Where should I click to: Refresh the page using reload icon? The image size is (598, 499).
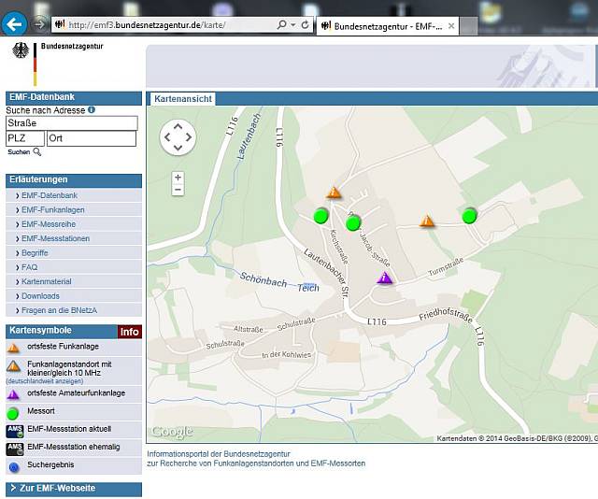tap(306, 24)
